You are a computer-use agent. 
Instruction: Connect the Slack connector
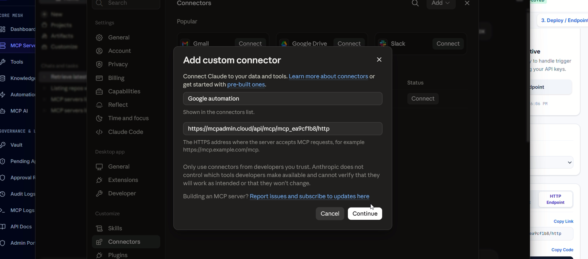[x=448, y=43]
